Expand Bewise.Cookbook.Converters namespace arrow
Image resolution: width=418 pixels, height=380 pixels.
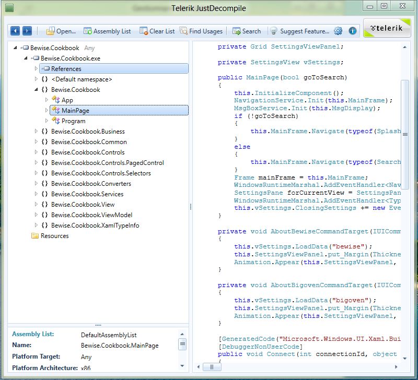tap(36, 183)
